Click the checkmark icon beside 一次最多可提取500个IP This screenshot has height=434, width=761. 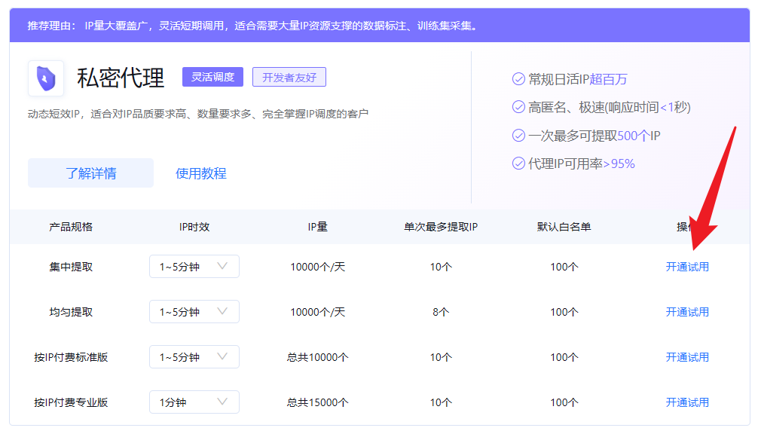point(518,135)
